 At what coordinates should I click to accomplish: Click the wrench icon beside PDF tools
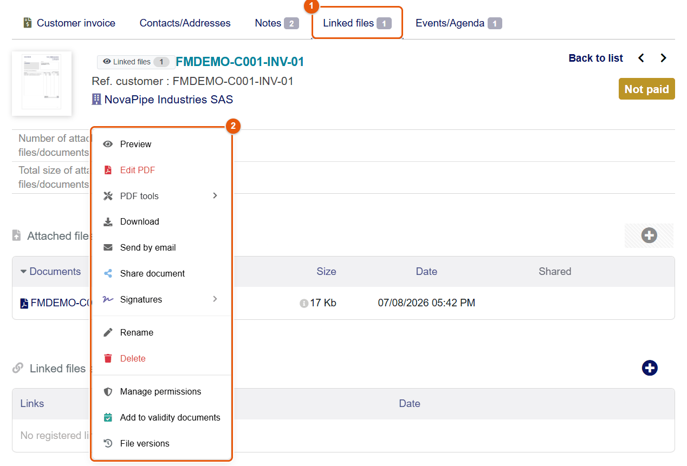point(108,196)
